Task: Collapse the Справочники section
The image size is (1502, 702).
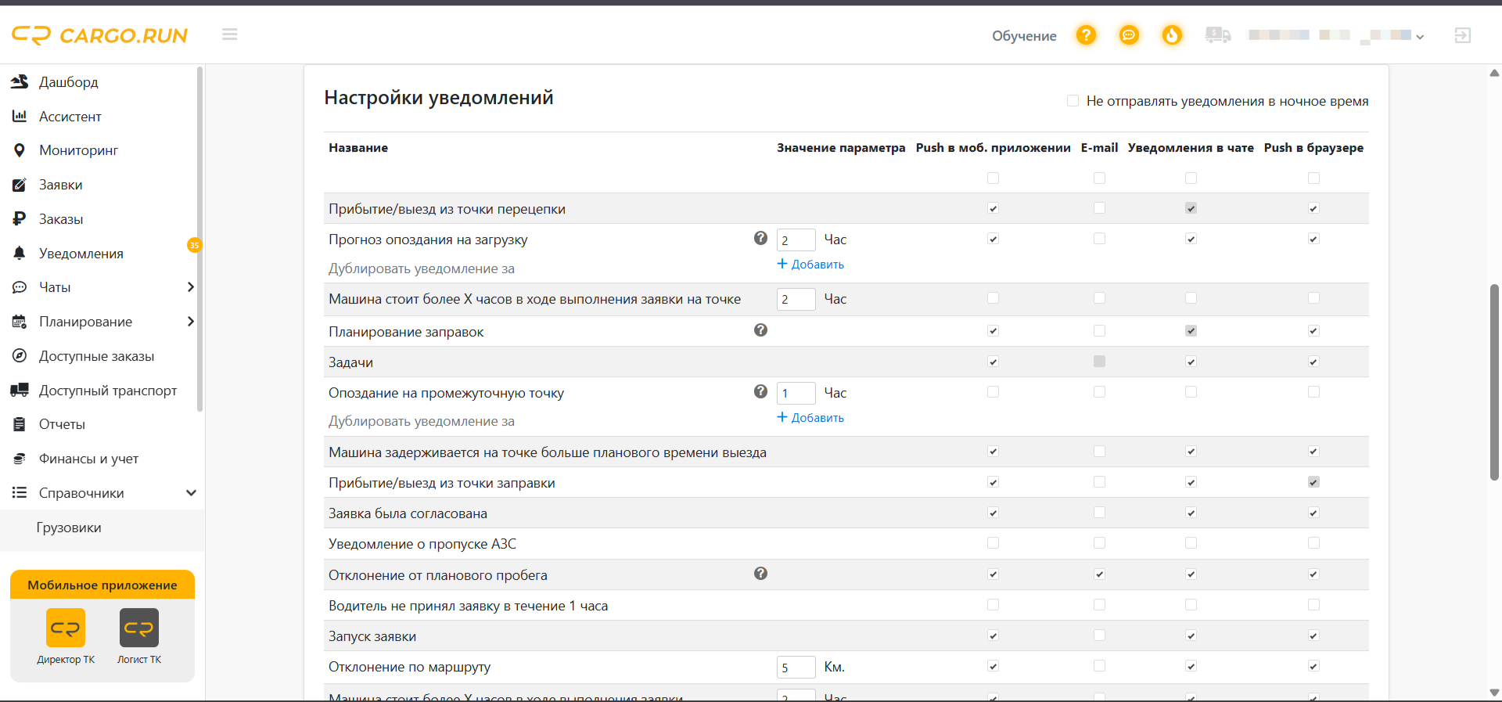Action: pos(191,493)
